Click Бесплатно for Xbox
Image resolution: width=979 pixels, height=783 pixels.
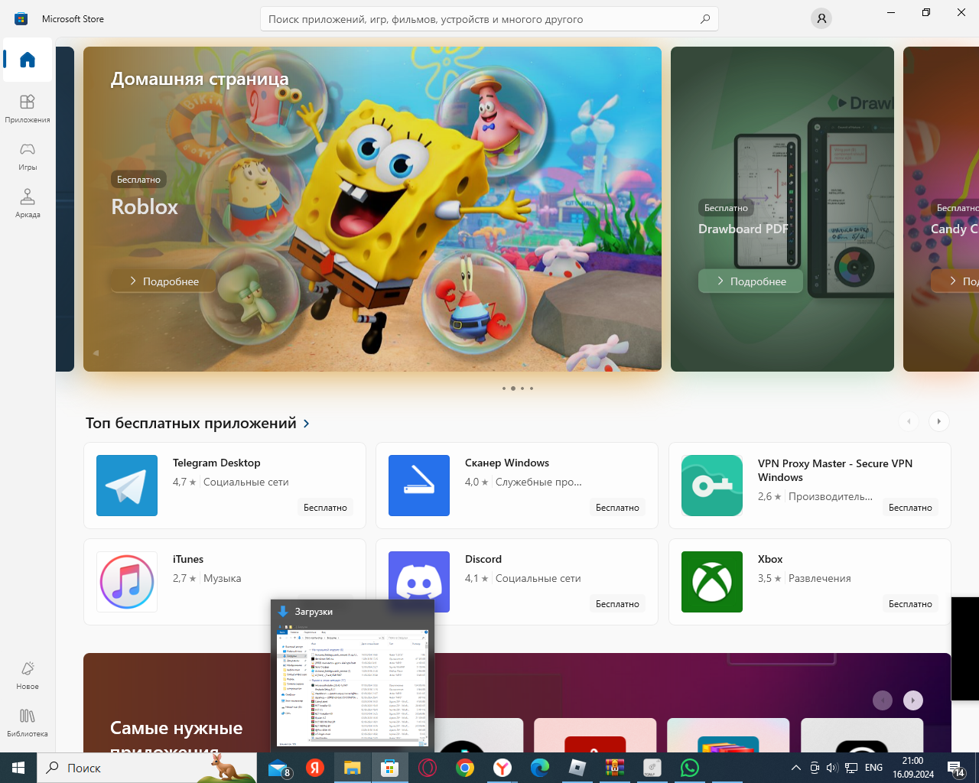pyautogui.click(x=910, y=604)
